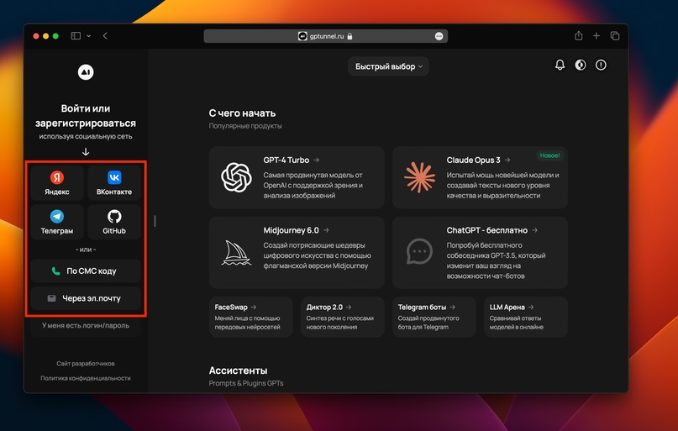The height and width of the screenshot is (431, 678).
Task: Click Войти или зарегистрироваться heading
Action: (x=86, y=116)
